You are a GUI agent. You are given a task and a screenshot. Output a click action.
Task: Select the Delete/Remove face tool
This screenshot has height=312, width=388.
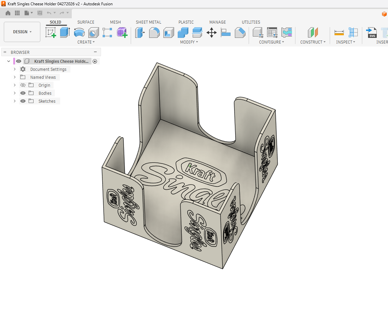tap(240, 33)
